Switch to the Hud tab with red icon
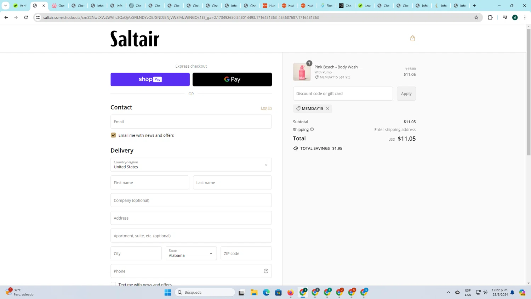531x299 pixels. (x=269, y=6)
